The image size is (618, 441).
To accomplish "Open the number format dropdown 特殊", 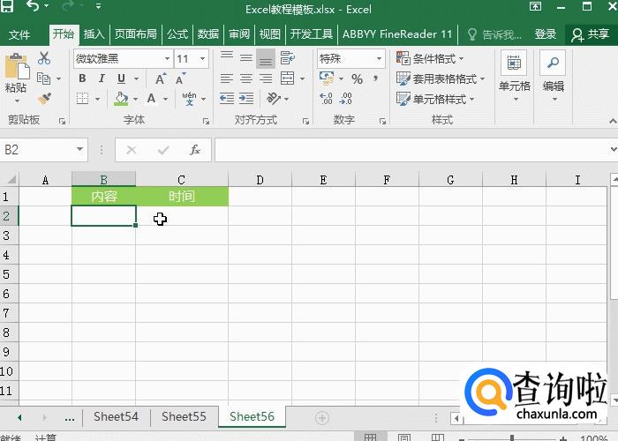I will (379, 59).
